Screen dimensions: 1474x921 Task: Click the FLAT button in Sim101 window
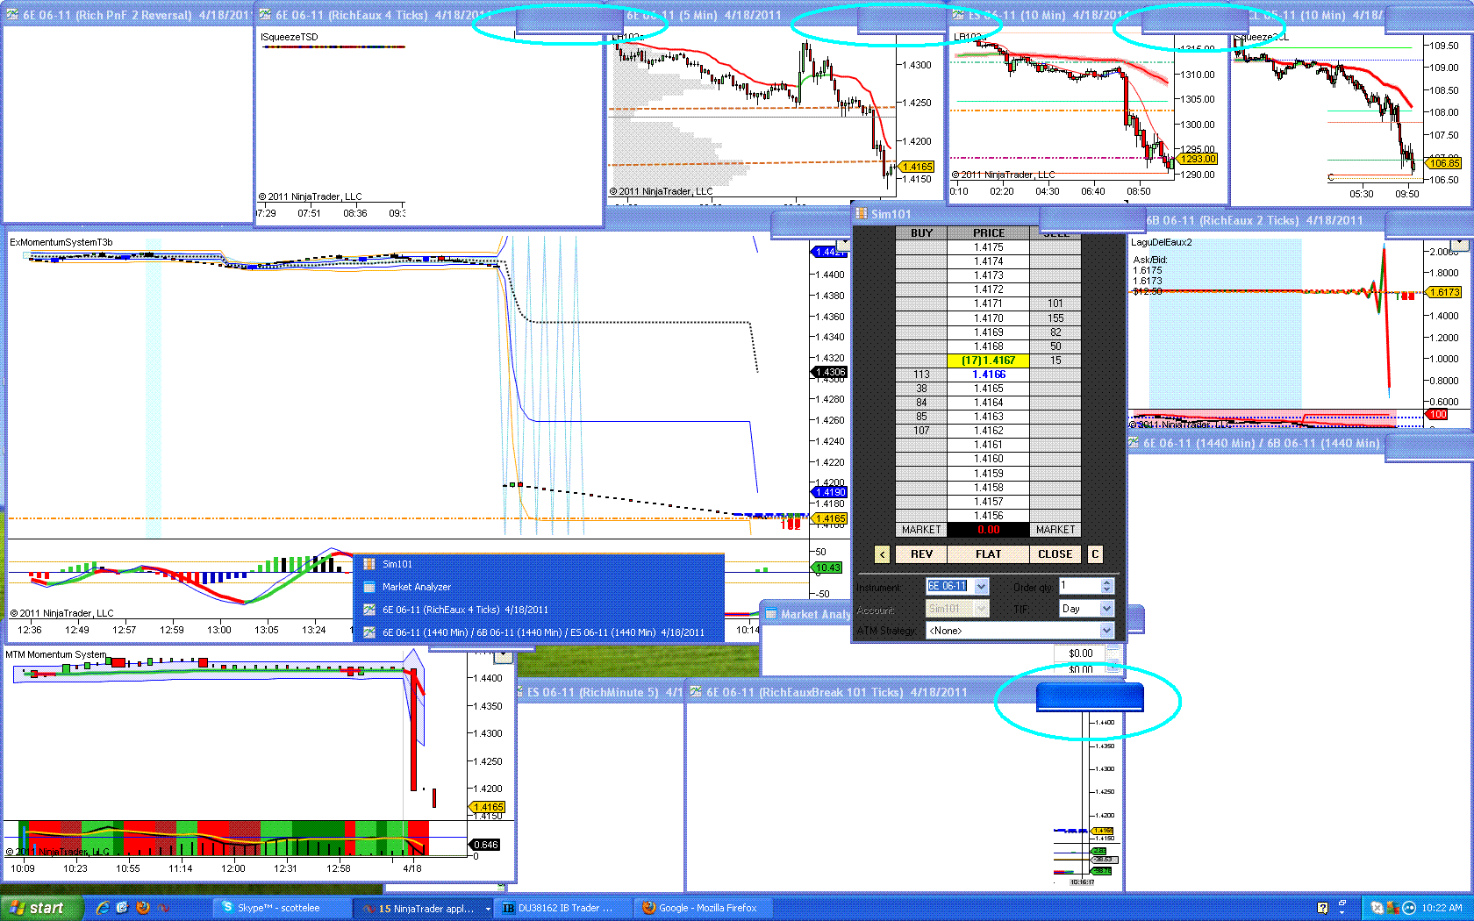(988, 554)
